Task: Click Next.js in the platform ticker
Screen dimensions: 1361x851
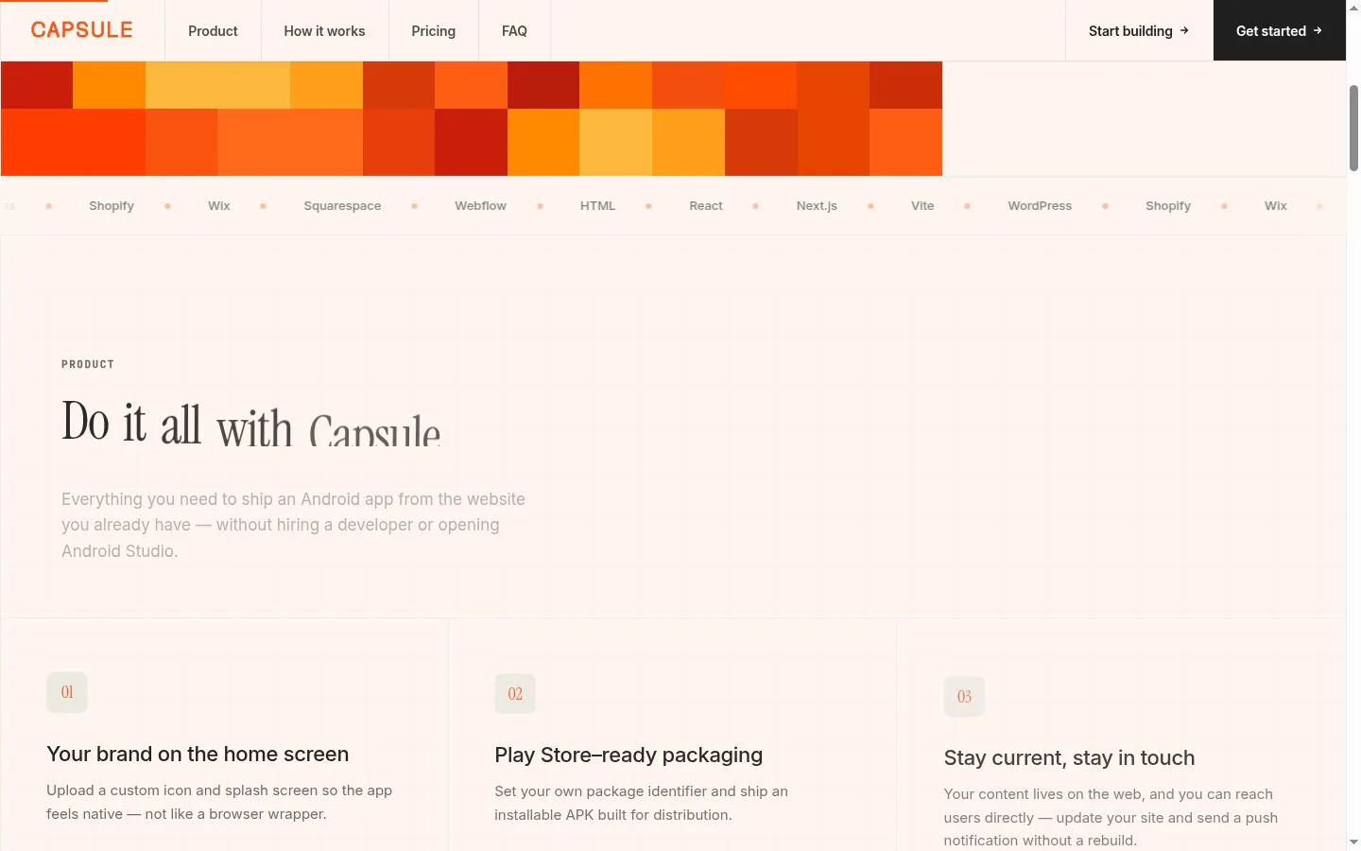Action: coord(817,206)
